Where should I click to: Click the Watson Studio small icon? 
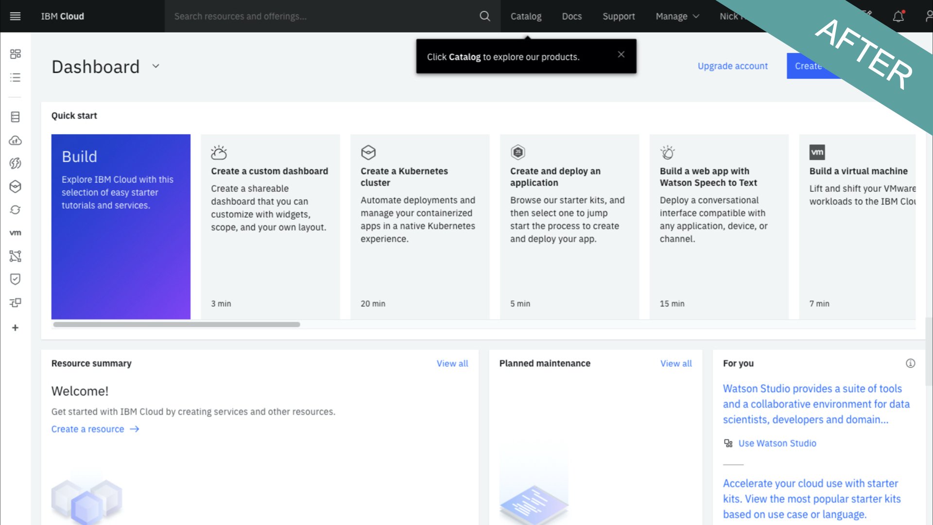click(x=728, y=443)
